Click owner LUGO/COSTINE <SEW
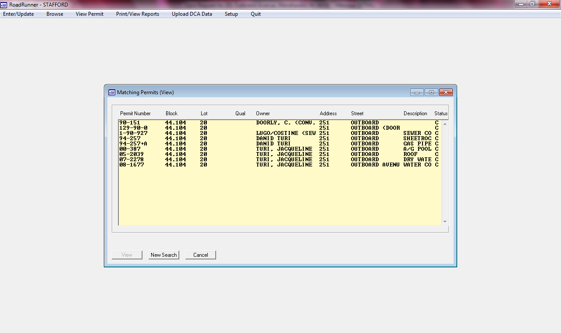Viewport: 561px width, 333px height. (x=286, y=133)
